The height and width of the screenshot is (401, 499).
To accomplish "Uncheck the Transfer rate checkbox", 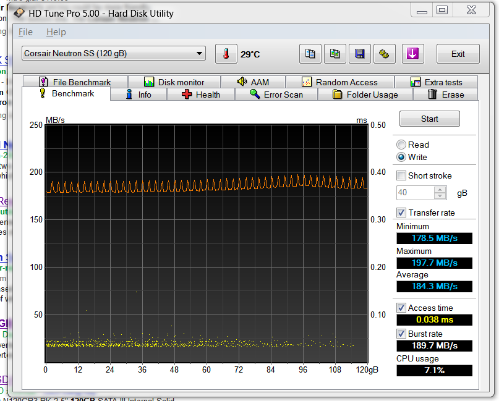I will pyautogui.click(x=401, y=213).
